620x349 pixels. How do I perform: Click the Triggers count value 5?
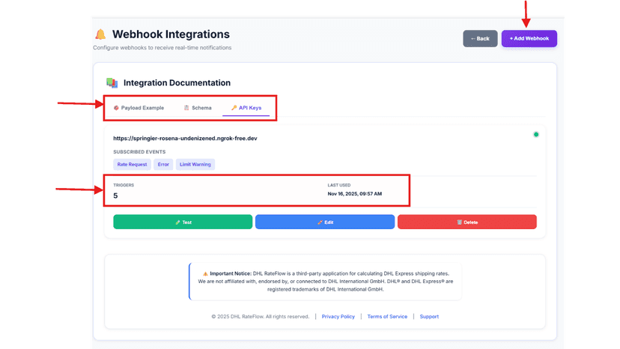(115, 195)
